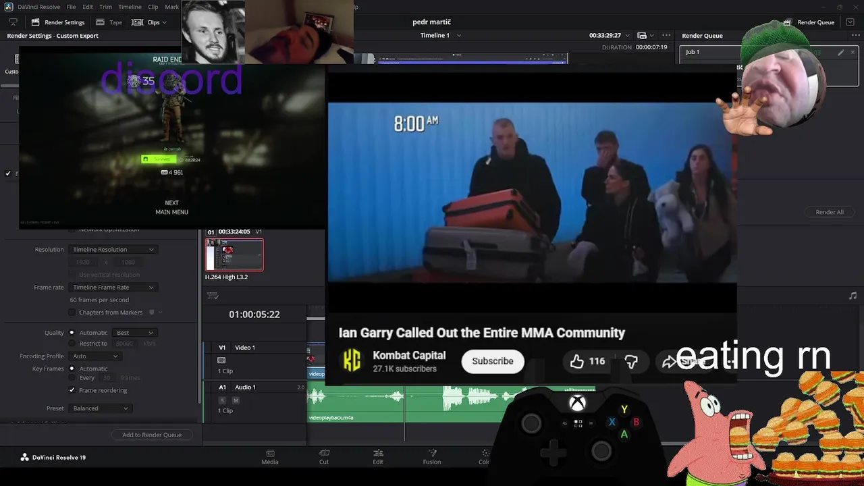Edit Job 1 with pencil icon
This screenshot has height=486, width=864.
840,52
